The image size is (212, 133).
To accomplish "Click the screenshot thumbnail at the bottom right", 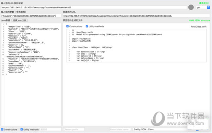I will (198, 123).
